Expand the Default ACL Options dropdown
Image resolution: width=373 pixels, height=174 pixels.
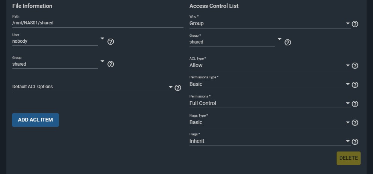pos(93,87)
